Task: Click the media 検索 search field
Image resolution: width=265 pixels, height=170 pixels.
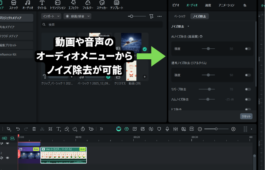Action: pos(102,25)
